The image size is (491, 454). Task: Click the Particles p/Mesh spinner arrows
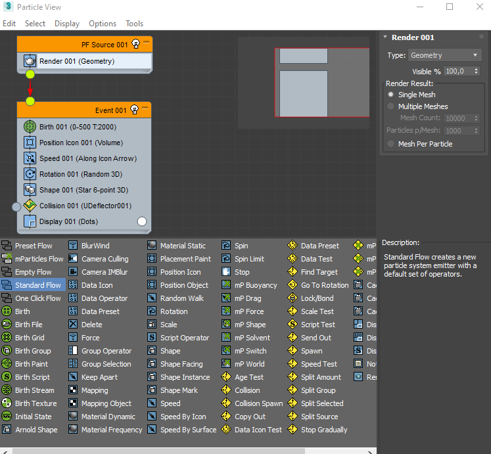[x=477, y=131]
